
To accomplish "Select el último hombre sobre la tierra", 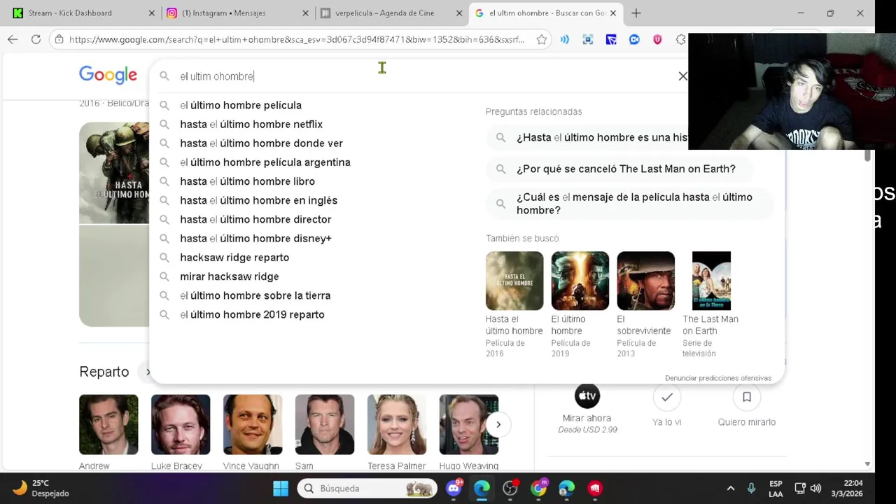I will 255,295.
